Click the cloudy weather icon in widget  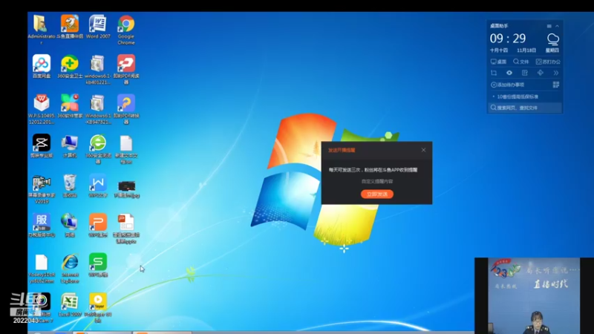(x=552, y=39)
